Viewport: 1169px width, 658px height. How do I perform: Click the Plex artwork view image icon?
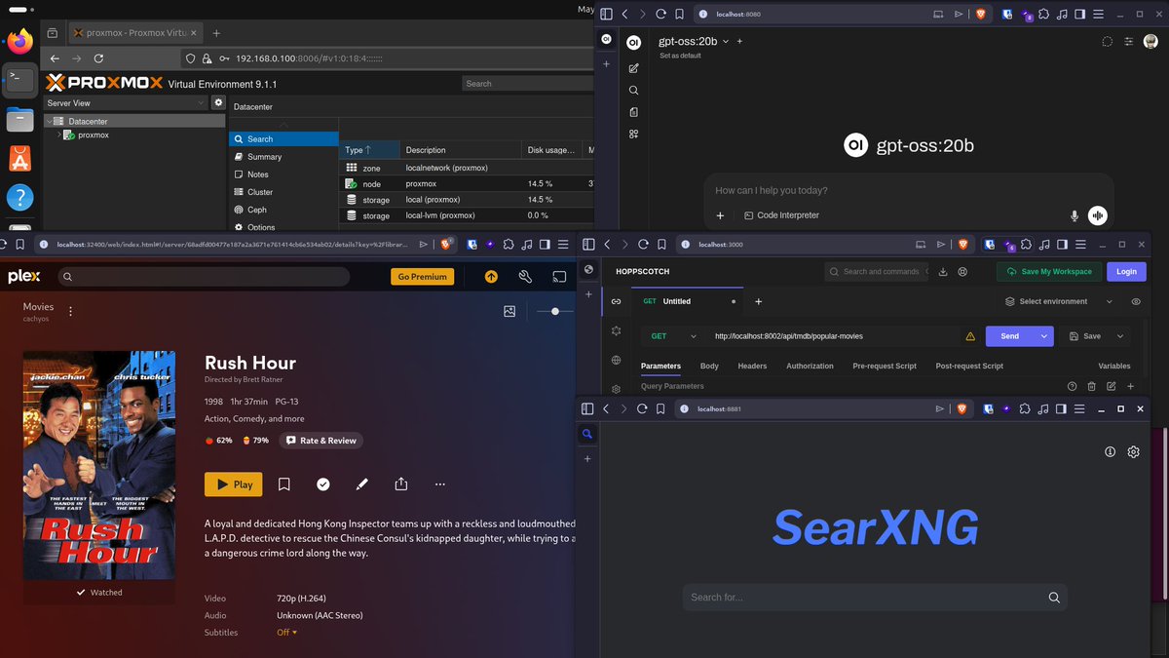(509, 311)
